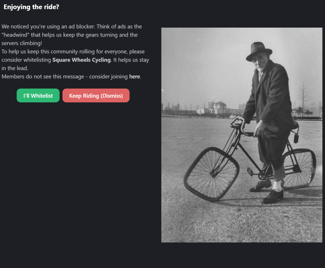Click the "Enjoying the ride?" heading
325x268 pixels.
(31, 7)
